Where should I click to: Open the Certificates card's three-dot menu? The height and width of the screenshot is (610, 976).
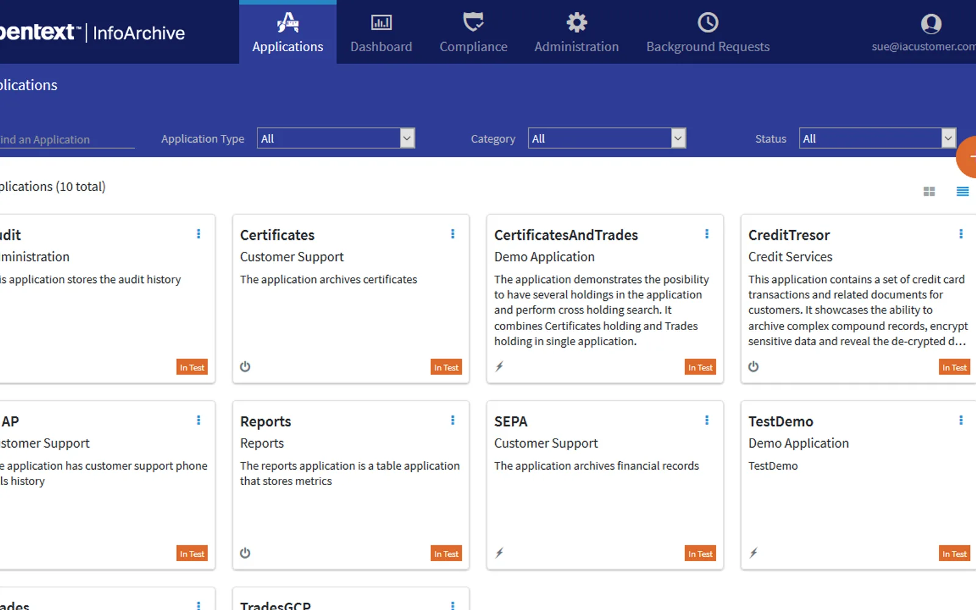click(453, 234)
